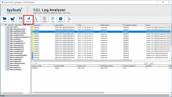Click the Save toolbar icon
The height and width of the screenshot is (97, 172).
pyautogui.click(x=20, y=20)
